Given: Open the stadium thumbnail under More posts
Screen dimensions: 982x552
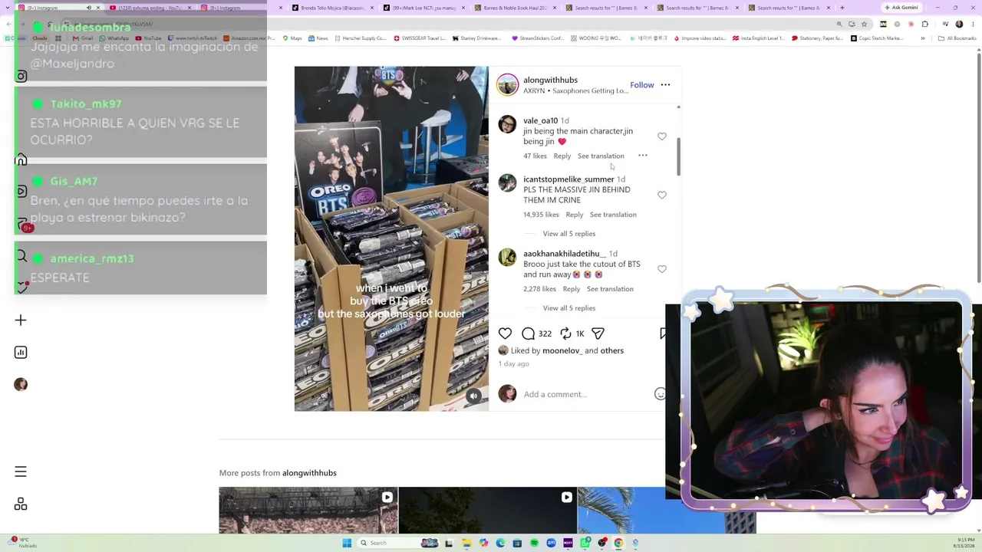Looking at the screenshot, I should pyautogui.click(x=308, y=510).
